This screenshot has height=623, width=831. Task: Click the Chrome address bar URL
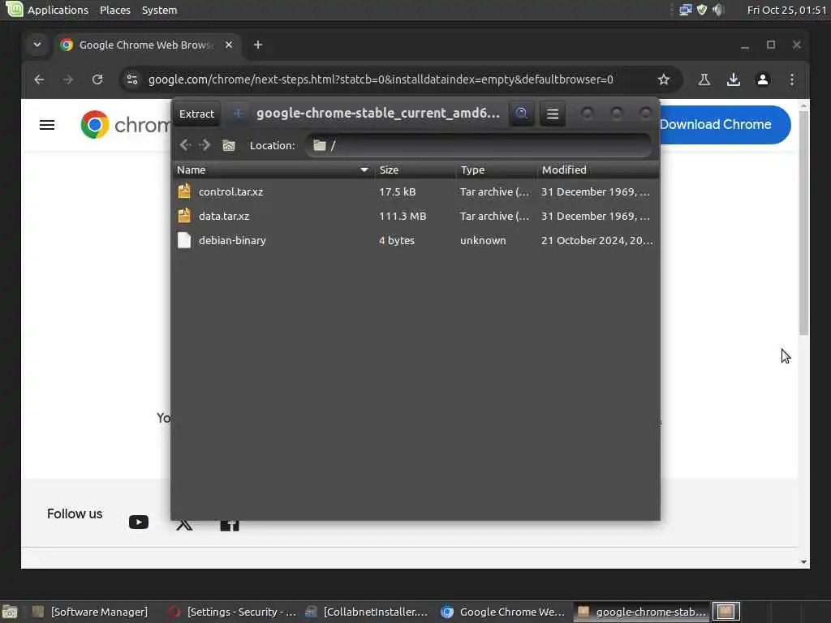[x=381, y=79]
